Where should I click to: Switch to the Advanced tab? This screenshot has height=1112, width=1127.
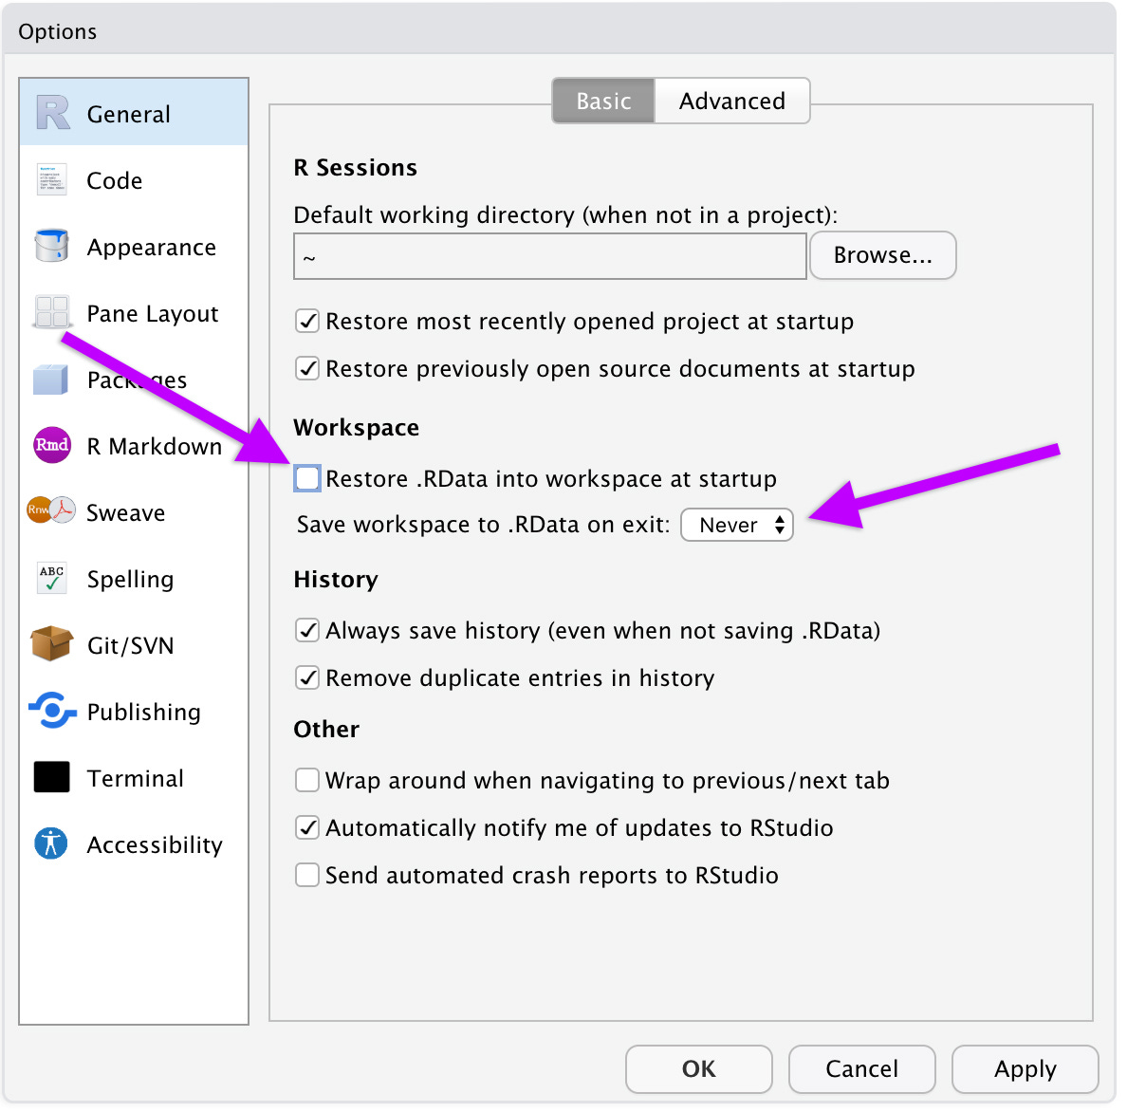pyautogui.click(x=732, y=102)
